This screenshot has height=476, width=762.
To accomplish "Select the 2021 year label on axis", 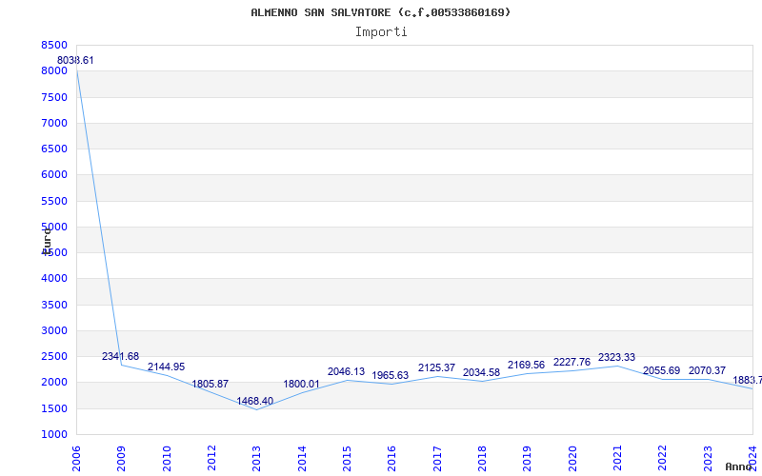I will pos(617,457).
